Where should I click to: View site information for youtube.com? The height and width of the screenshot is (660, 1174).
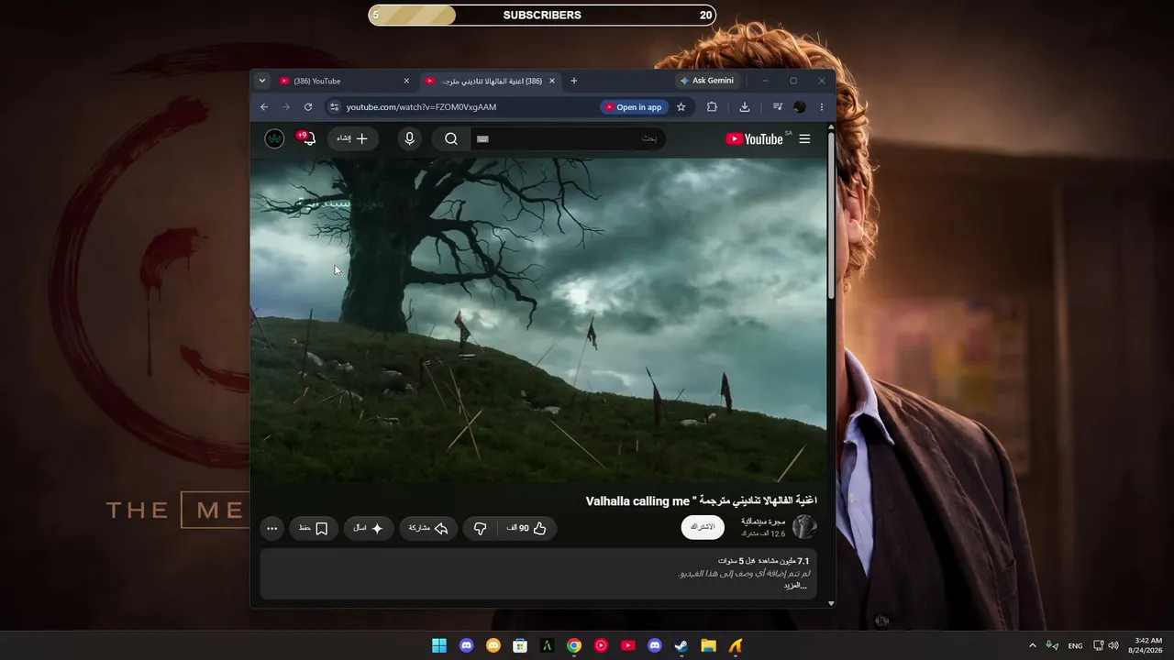pyautogui.click(x=334, y=107)
